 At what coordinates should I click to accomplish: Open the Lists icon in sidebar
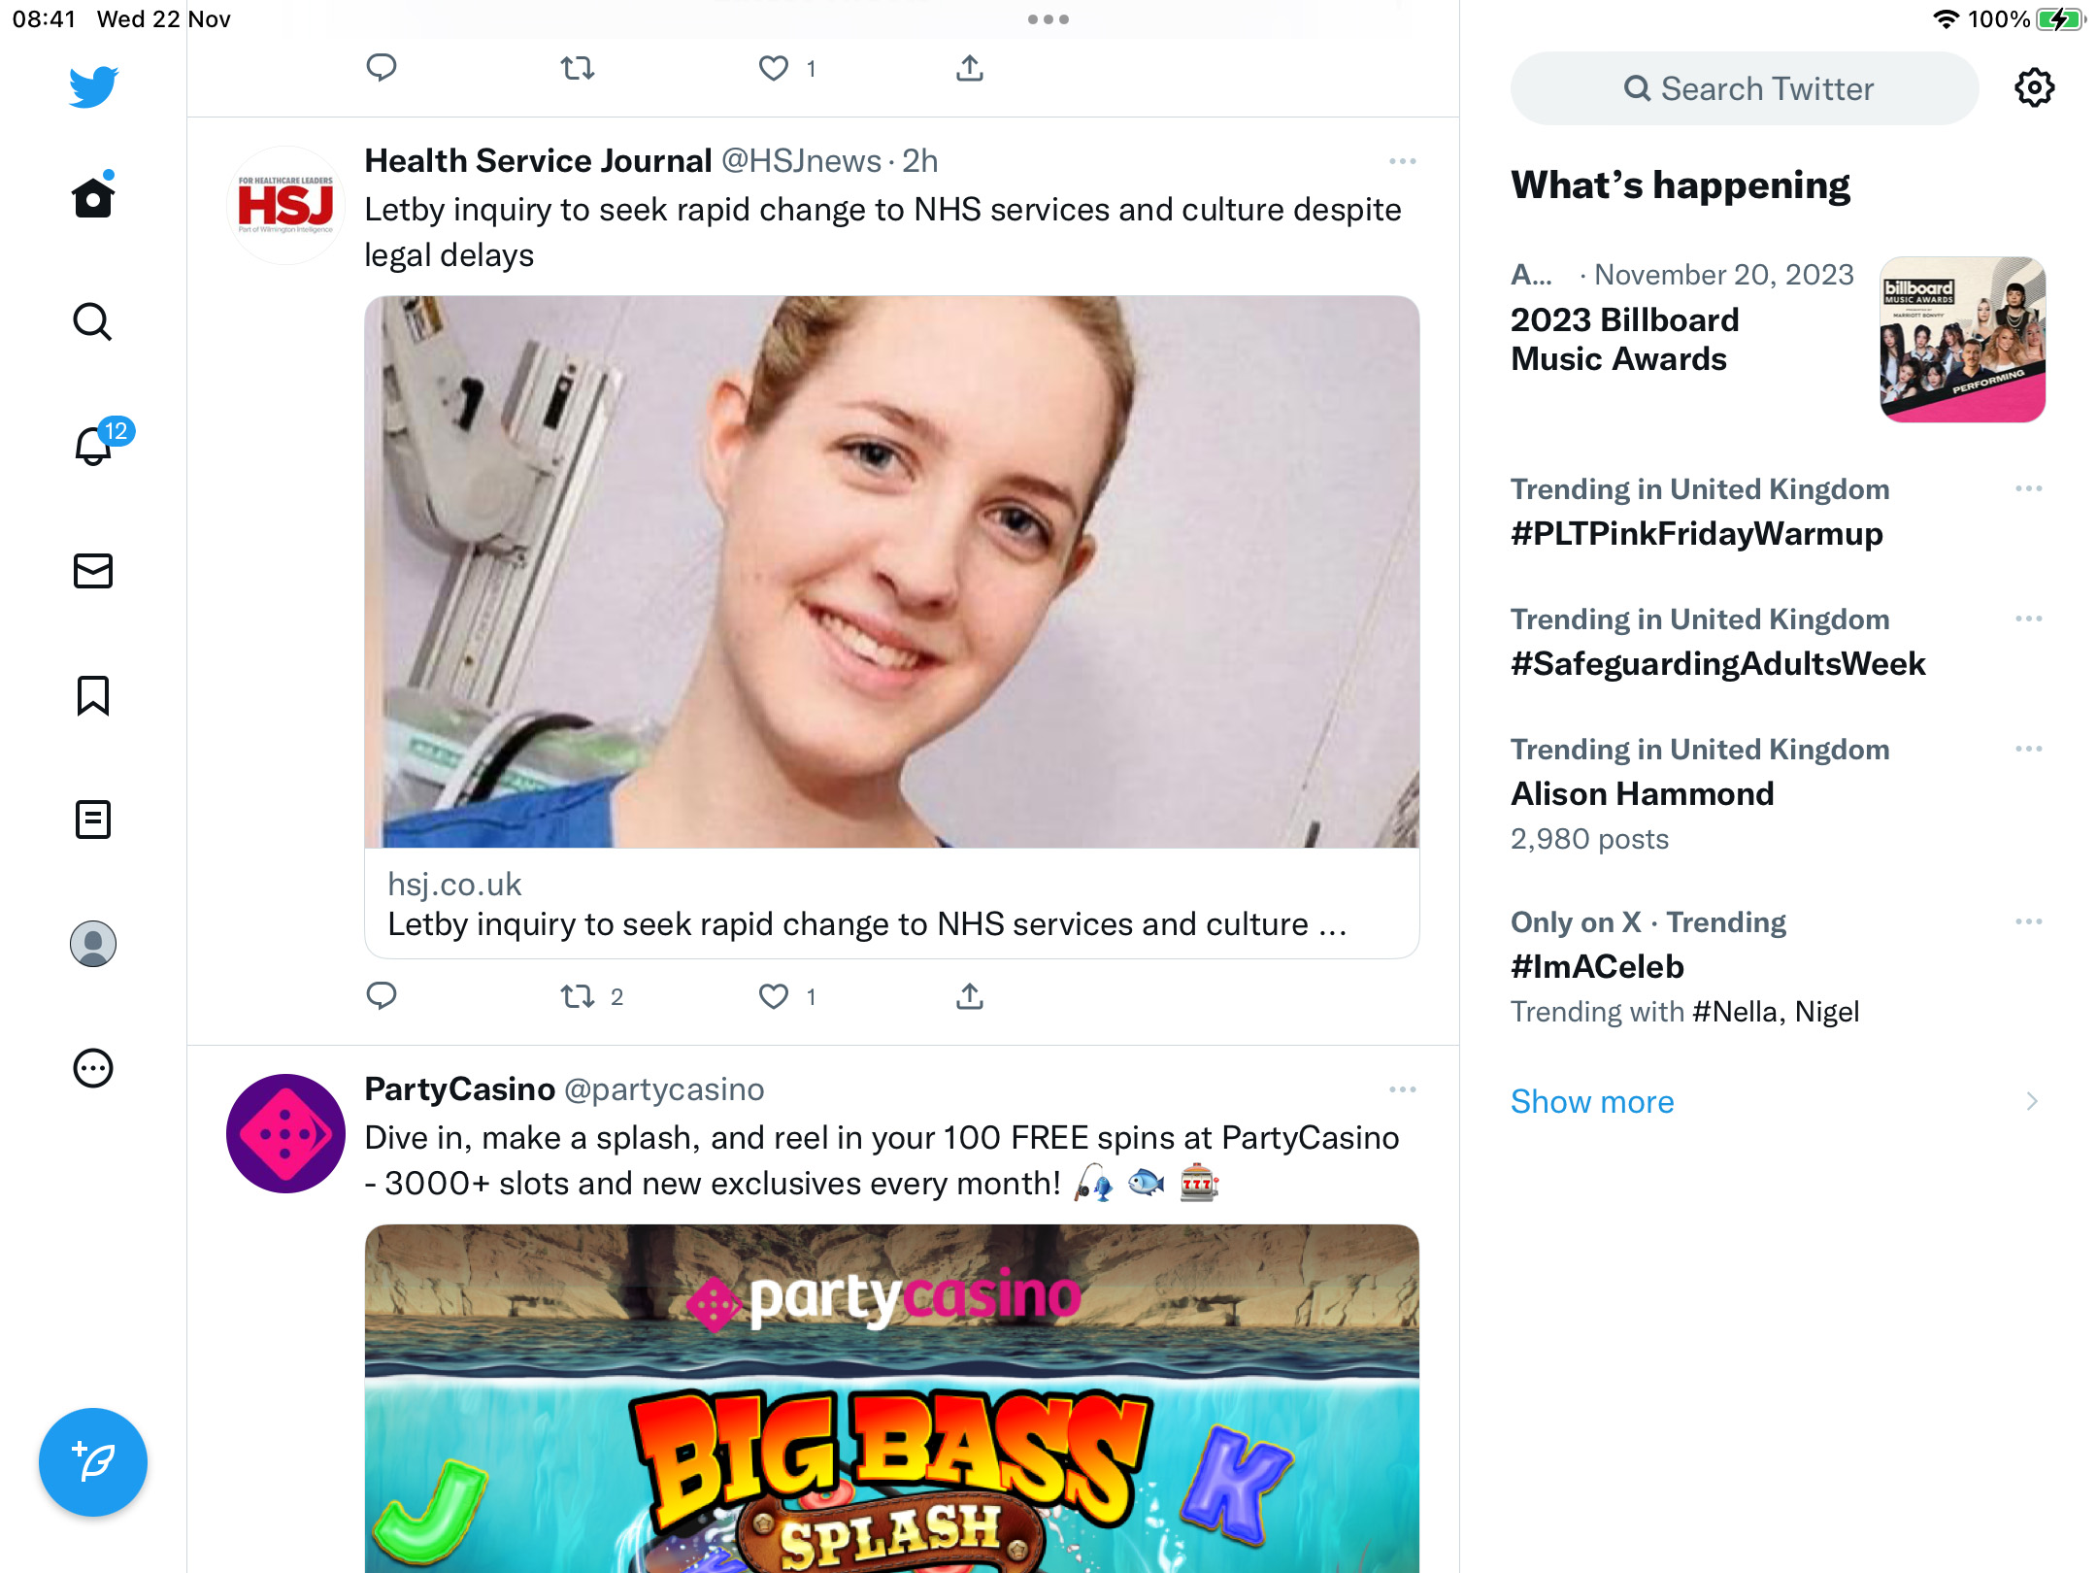click(93, 820)
